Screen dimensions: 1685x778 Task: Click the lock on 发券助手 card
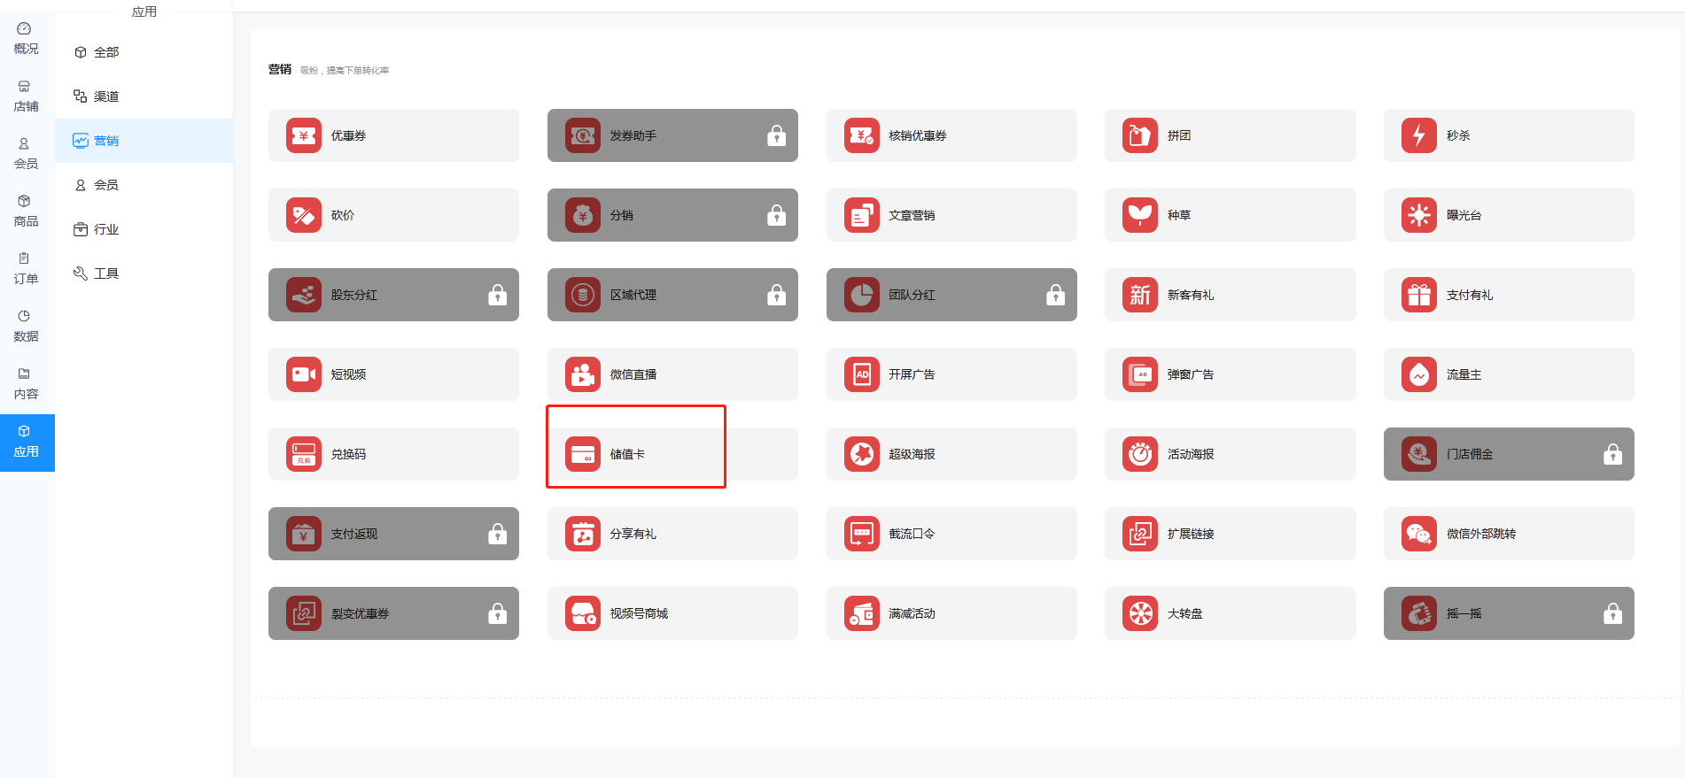777,135
